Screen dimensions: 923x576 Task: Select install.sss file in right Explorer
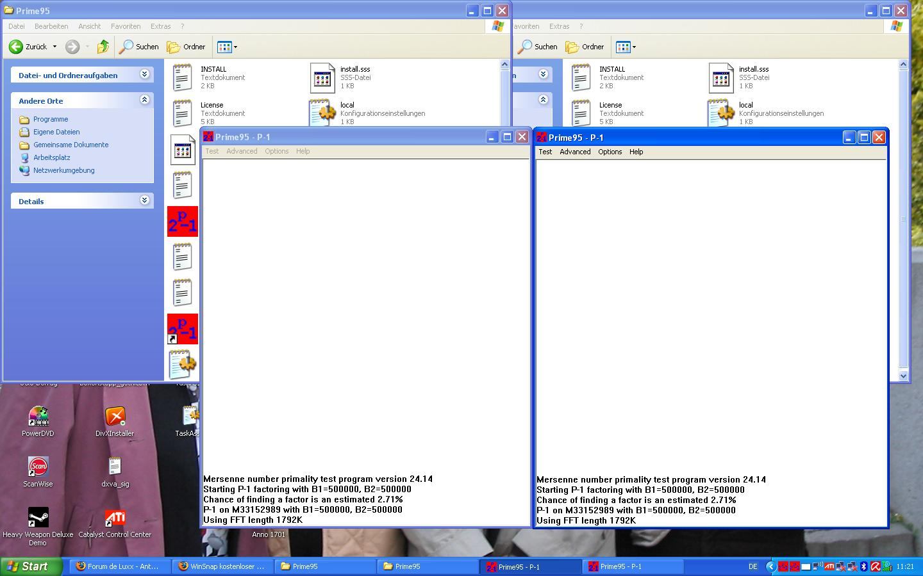[x=738, y=77]
